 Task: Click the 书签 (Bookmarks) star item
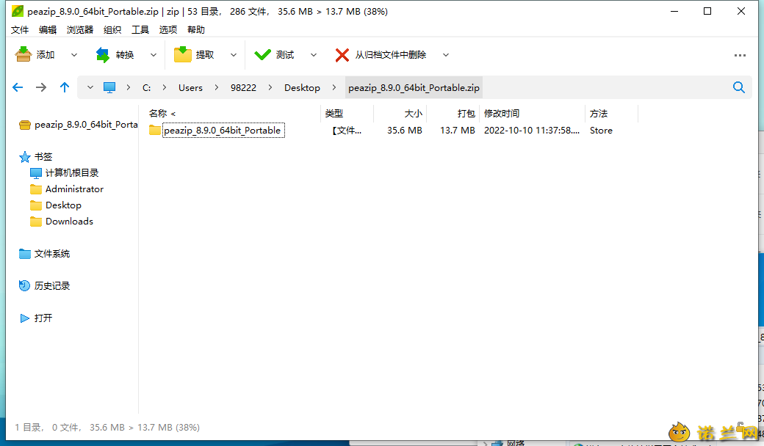click(35, 156)
